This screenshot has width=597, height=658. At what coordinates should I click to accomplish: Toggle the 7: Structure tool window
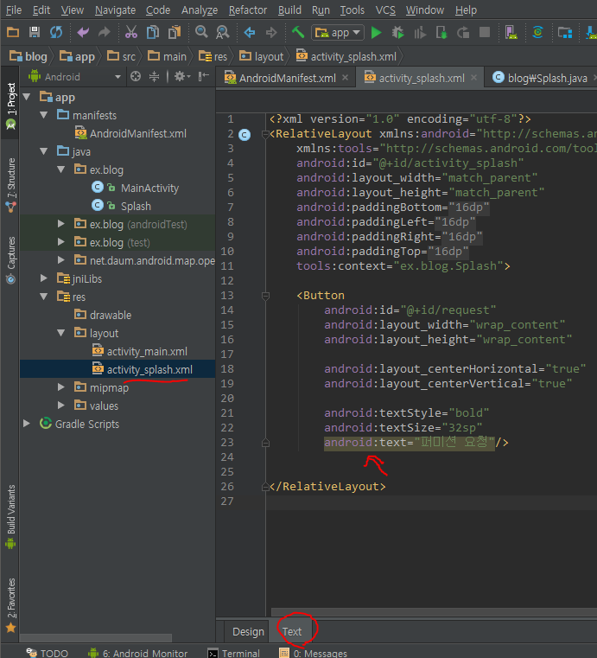(10, 183)
